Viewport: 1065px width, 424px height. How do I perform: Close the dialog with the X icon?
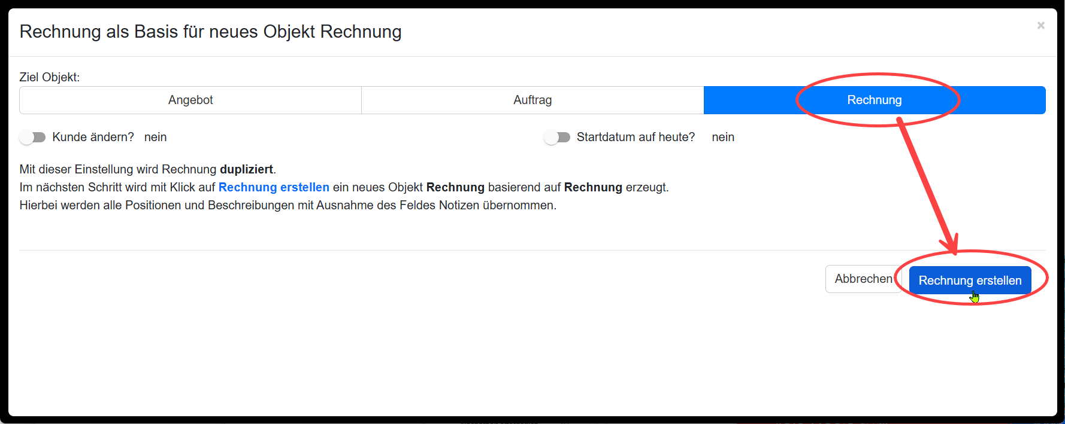pos(1041,25)
